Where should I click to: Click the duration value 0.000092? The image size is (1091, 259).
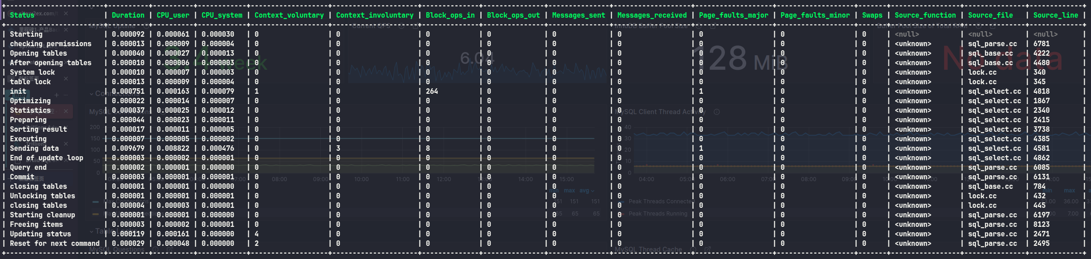pos(128,34)
